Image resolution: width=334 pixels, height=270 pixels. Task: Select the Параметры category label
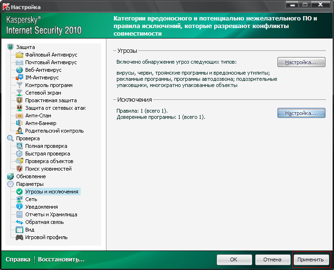[30, 184]
